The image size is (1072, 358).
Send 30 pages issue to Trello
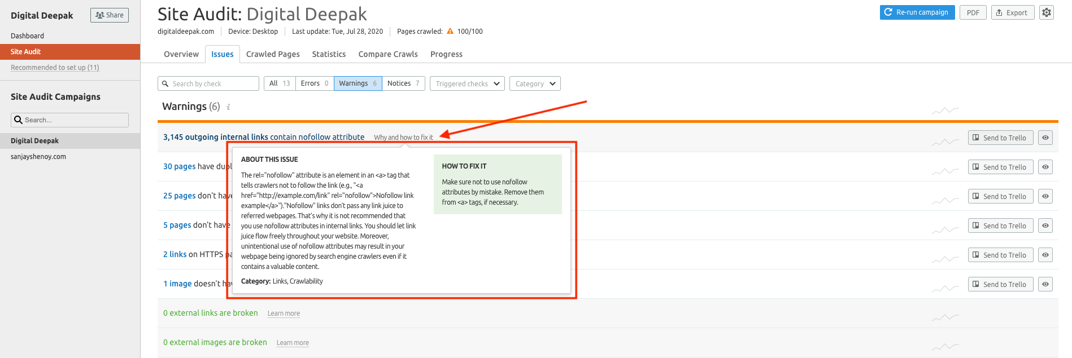1001,167
